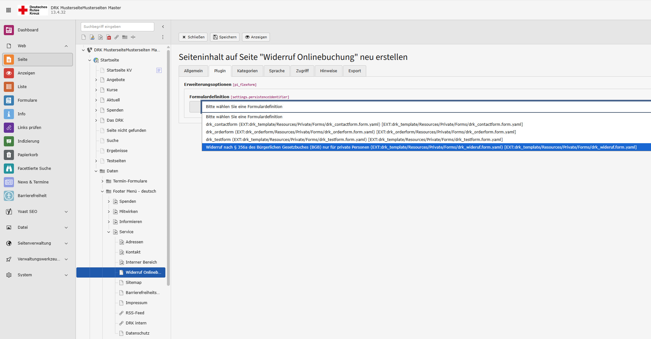Collapse the Service tree node
The height and width of the screenshot is (339, 651).
coord(109,232)
